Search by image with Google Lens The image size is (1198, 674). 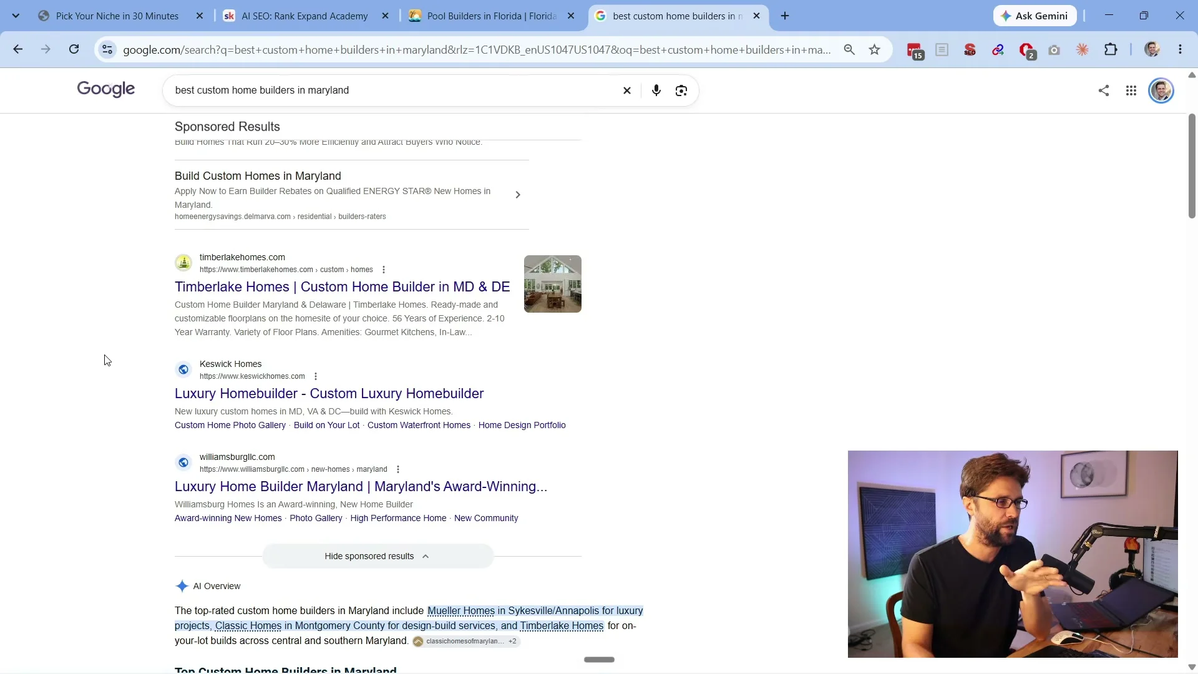click(x=681, y=90)
